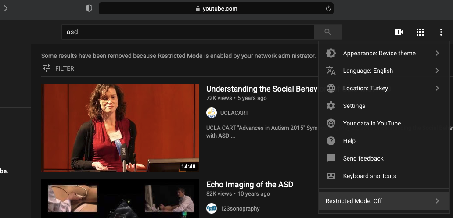
Task: Open the Echo Imaging of the ASD title
Action: (250, 185)
